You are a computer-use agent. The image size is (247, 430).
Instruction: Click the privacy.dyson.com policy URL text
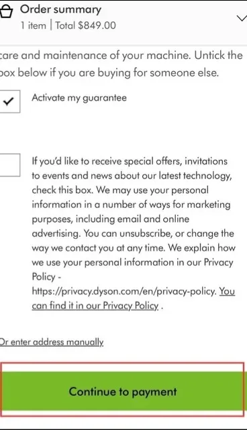124,291
